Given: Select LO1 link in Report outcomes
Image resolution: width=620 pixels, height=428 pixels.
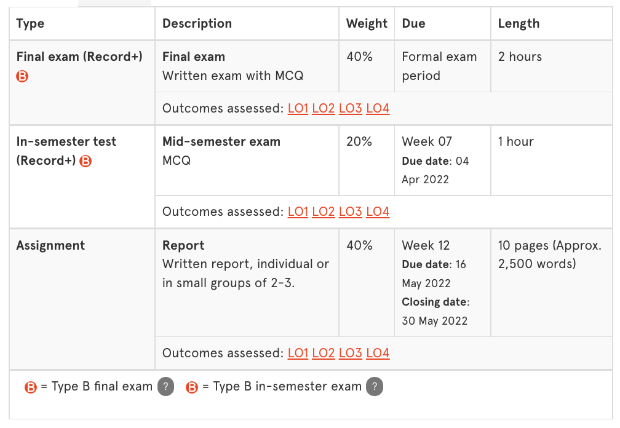Looking at the screenshot, I should click(298, 354).
